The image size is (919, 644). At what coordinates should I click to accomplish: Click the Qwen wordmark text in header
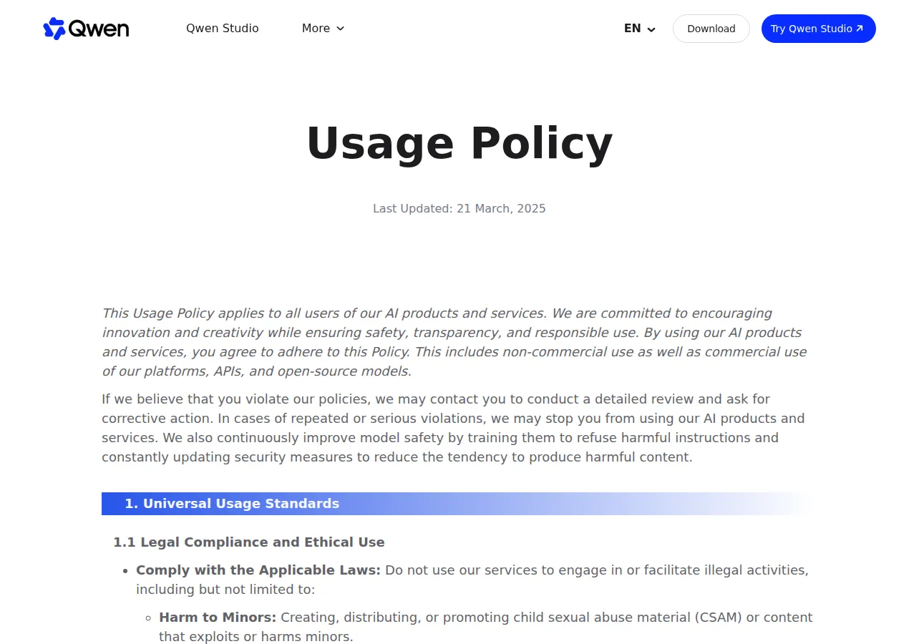99,29
